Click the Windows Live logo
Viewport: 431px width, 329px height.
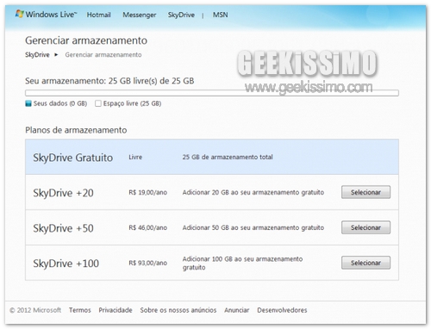coord(46,14)
